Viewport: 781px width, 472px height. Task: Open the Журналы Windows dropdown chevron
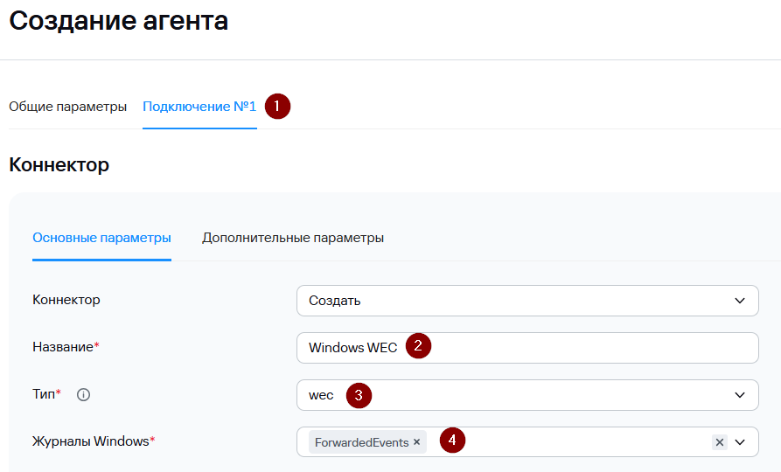[741, 442]
